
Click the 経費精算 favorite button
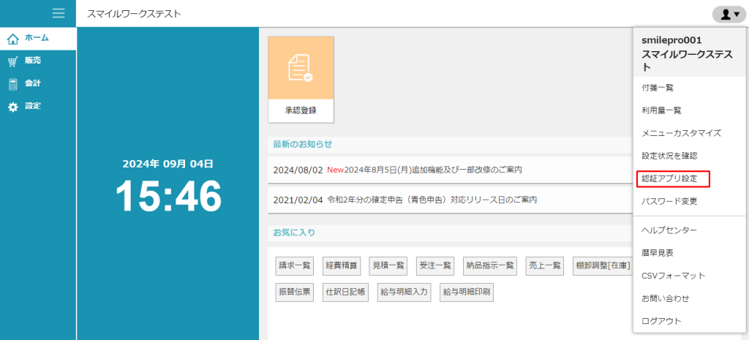342,266
